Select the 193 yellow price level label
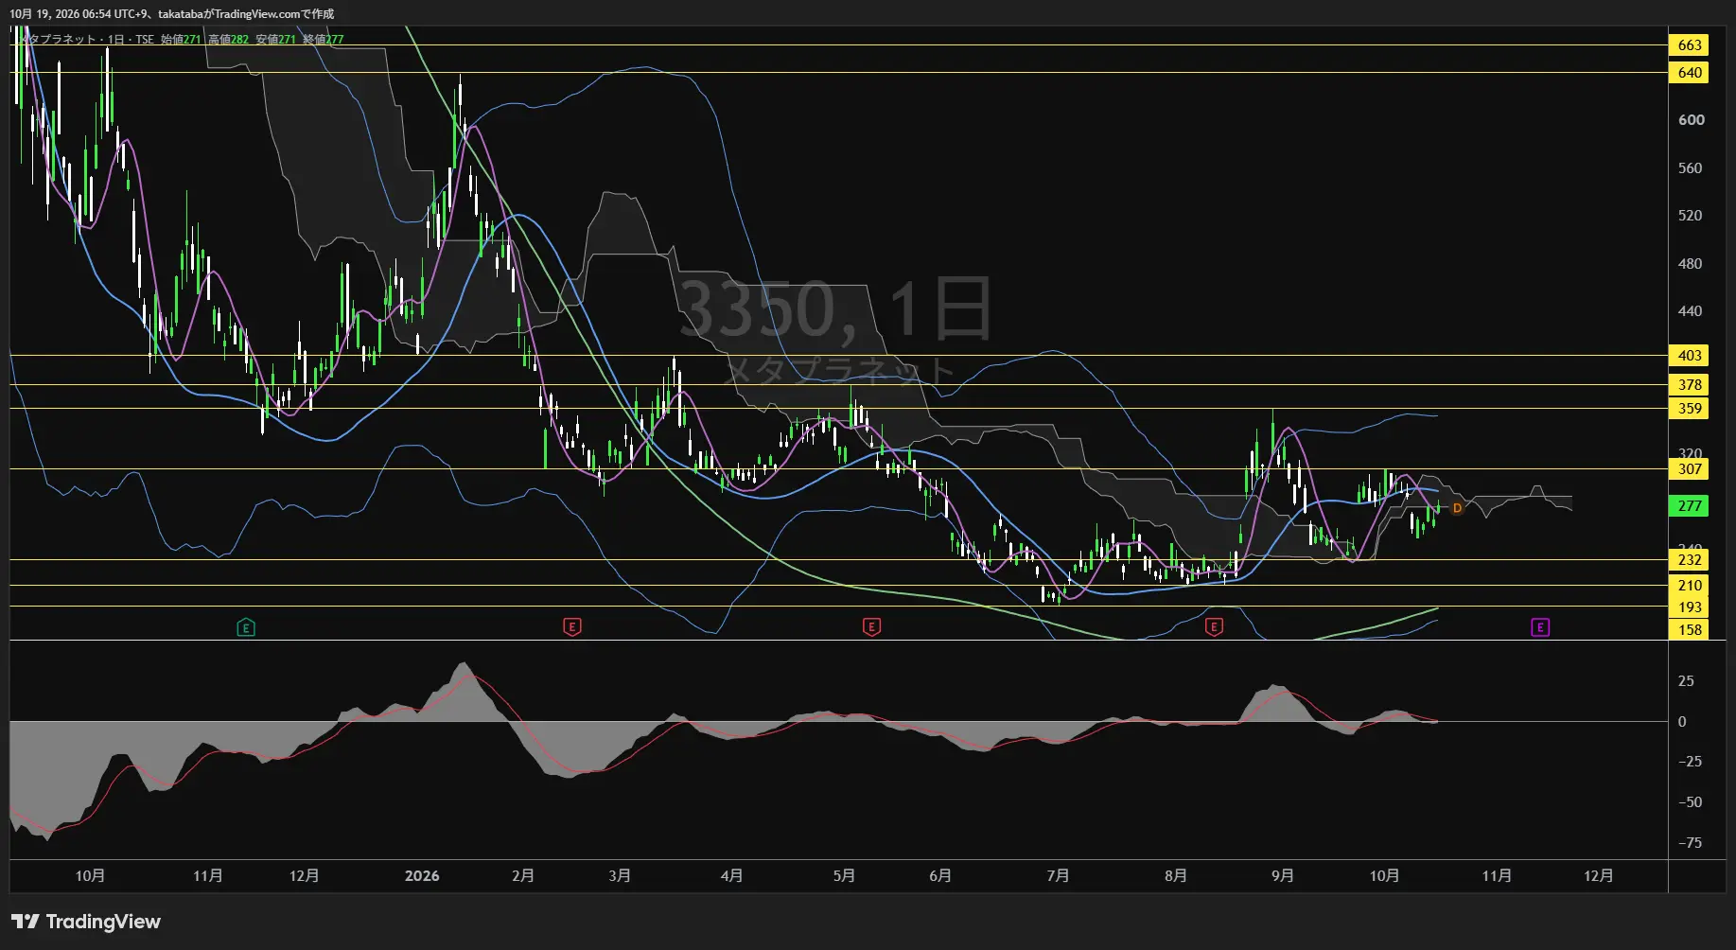The width and height of the screenshot is (1736, 950). 1690,607
